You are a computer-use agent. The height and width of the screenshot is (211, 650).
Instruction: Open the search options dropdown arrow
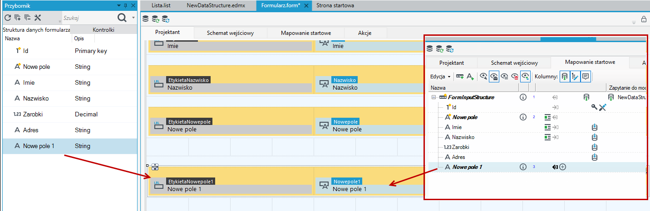point(133,18)
